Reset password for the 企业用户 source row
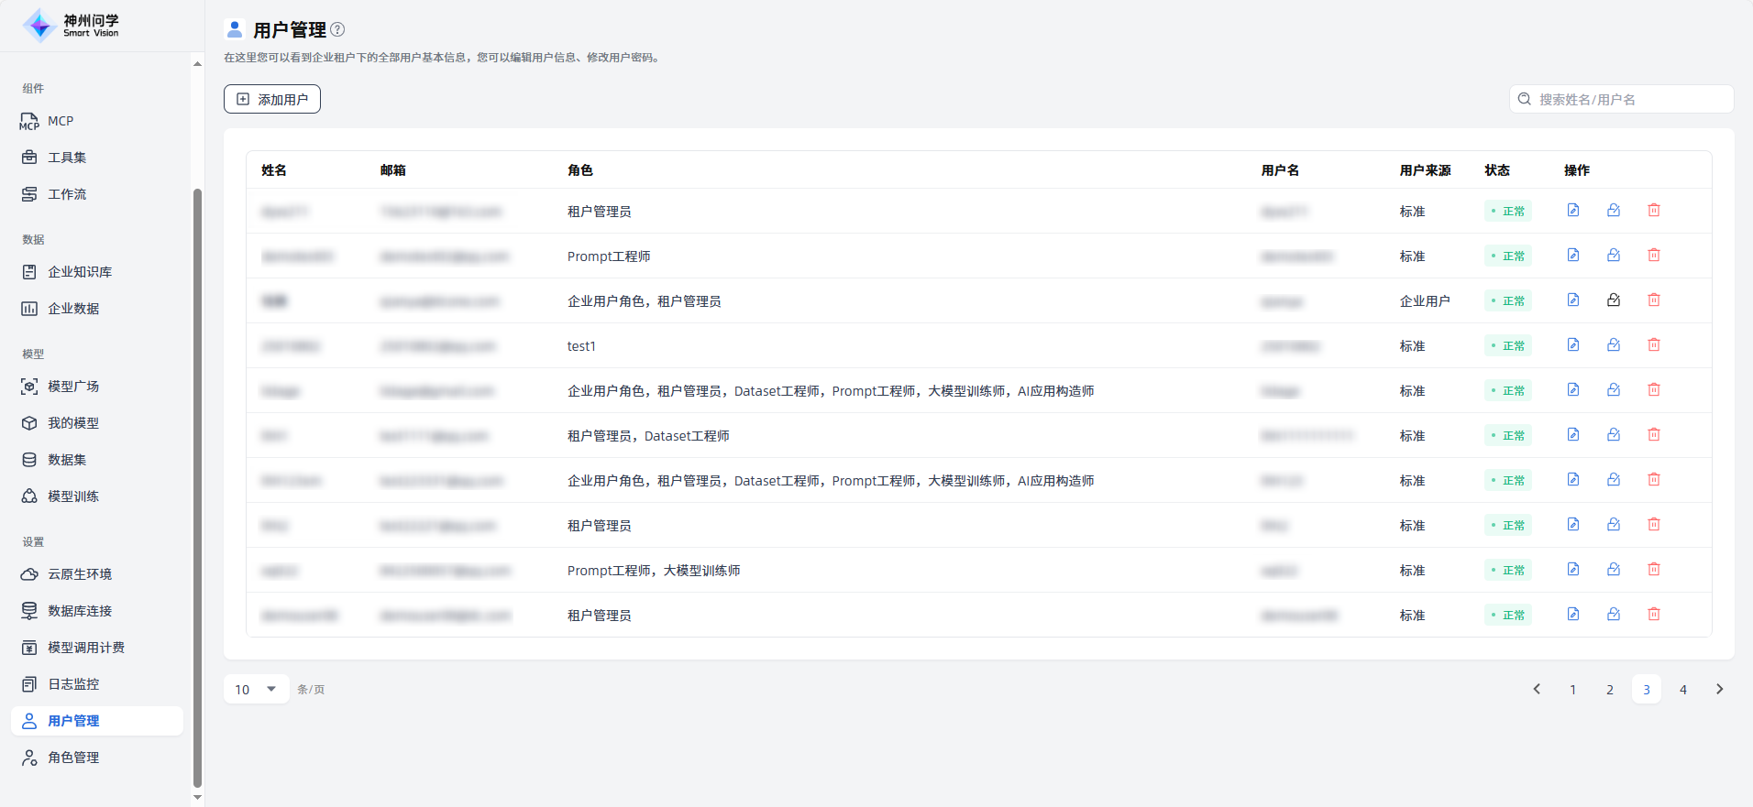This screenshot has height=807, width=1753. click(x=1613, y=300)
